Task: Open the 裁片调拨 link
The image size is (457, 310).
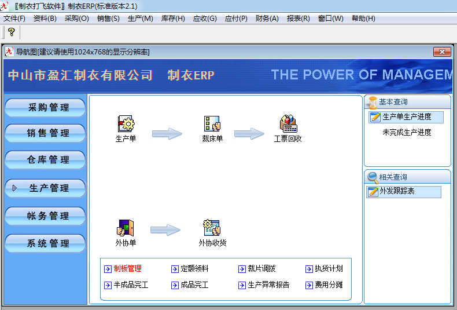Action: click(x=261, y=268)
